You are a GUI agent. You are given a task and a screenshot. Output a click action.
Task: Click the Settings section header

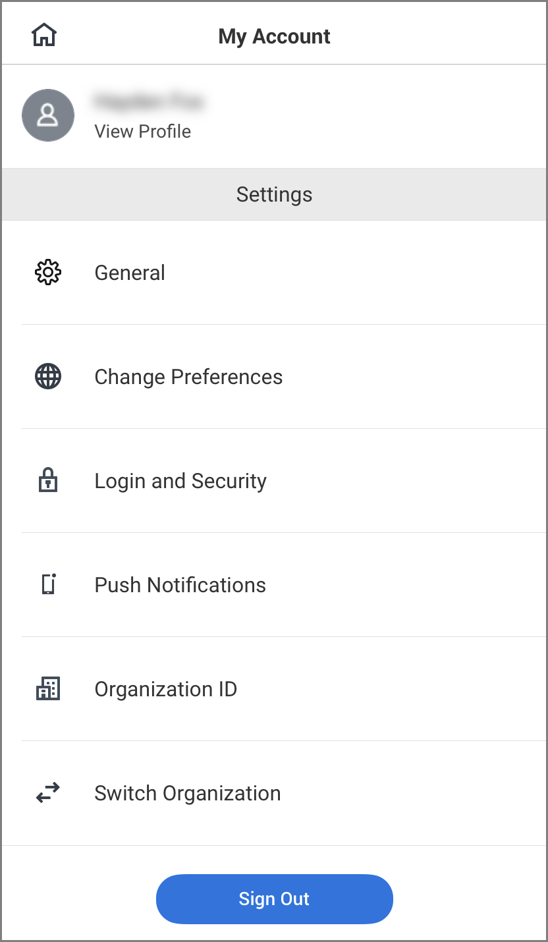click(274, 194)
